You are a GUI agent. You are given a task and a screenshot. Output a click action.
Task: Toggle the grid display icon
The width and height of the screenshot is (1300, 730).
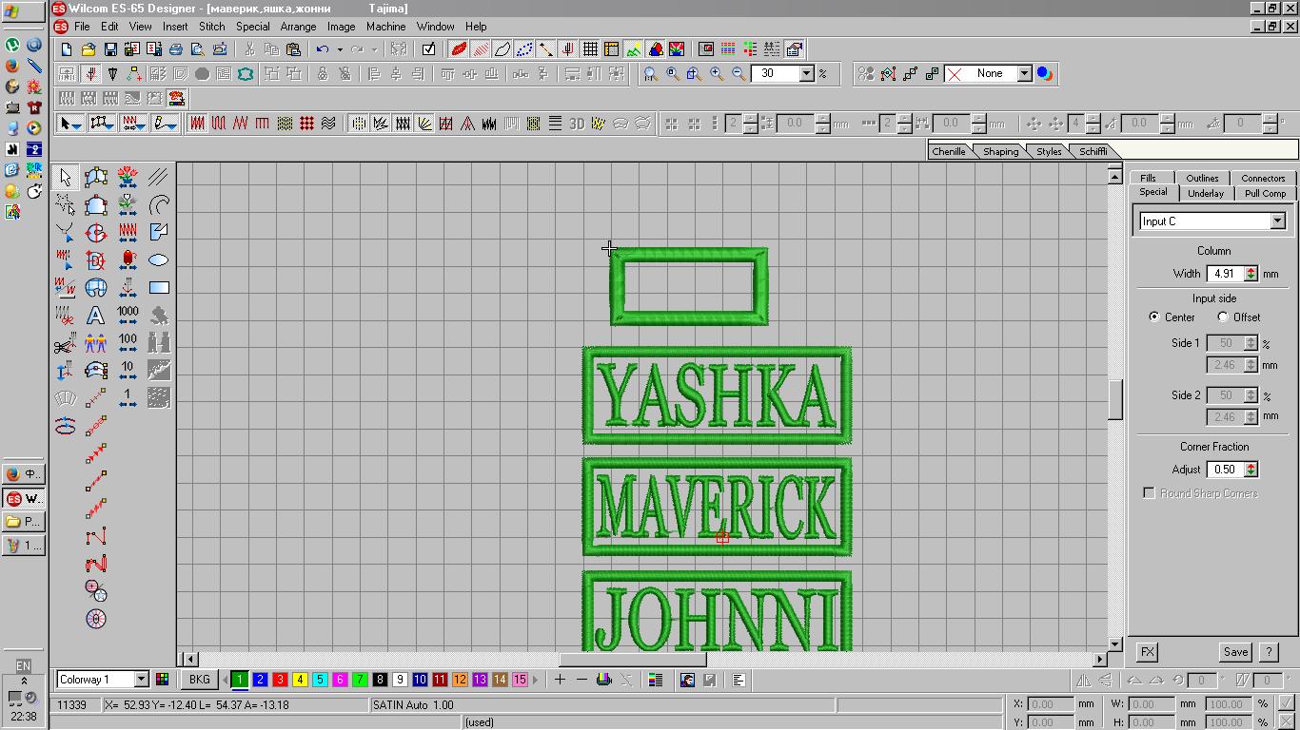pyautogui.click(x=590, y=49)
